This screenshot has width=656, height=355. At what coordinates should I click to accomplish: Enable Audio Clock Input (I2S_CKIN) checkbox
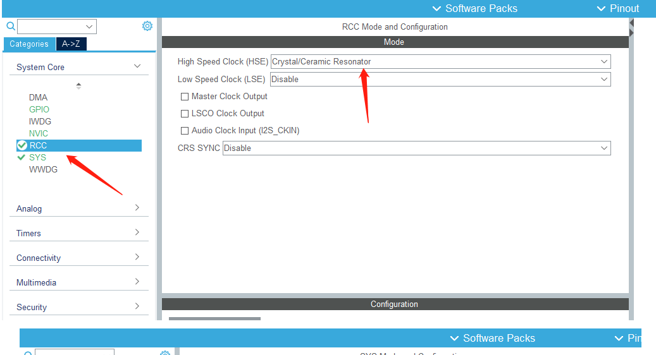click(185, 131)
